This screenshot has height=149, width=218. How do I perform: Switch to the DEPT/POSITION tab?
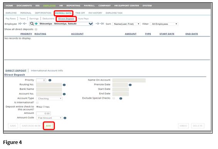[43, 13]
